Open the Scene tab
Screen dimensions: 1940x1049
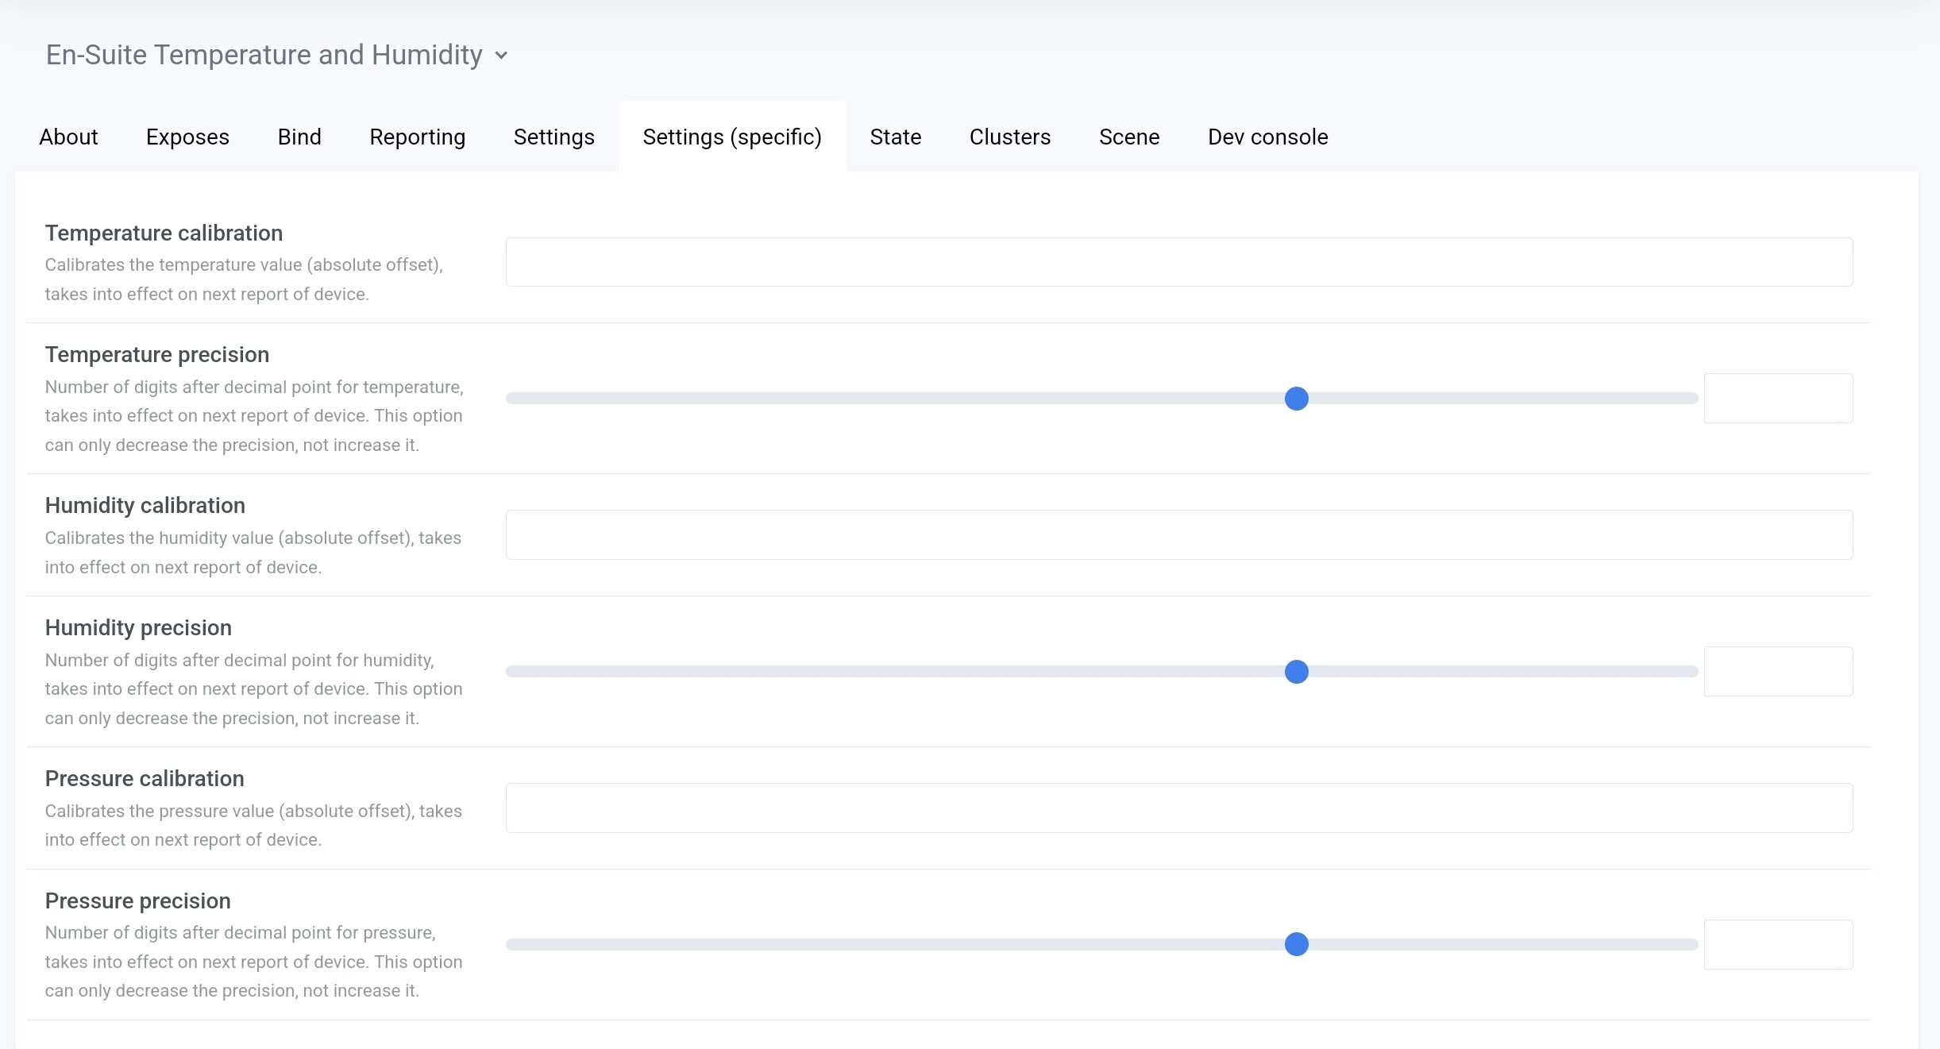1128,137
